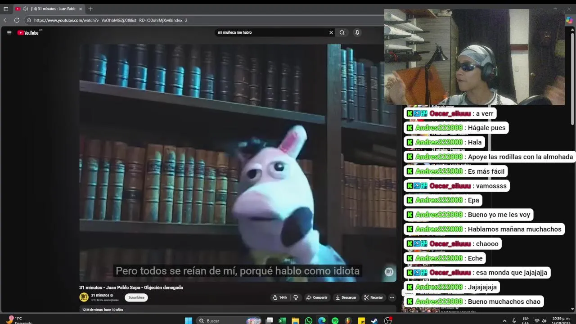Clear the YouTube search box text

[331, 32]
